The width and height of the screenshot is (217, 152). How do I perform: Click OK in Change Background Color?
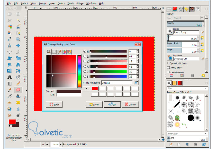coord(112,105)
